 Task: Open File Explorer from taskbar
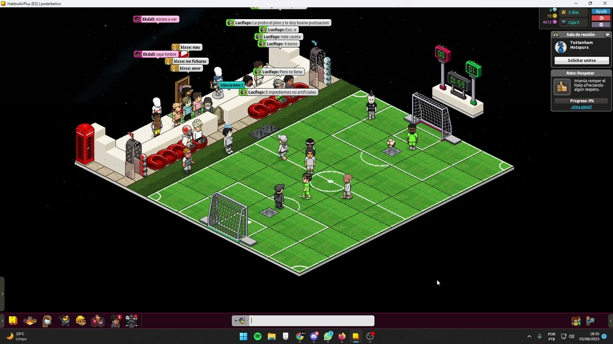click(272, 336)
